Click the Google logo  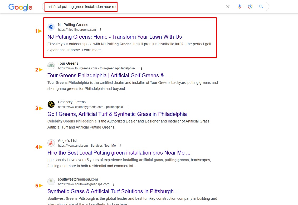[20, 7]
